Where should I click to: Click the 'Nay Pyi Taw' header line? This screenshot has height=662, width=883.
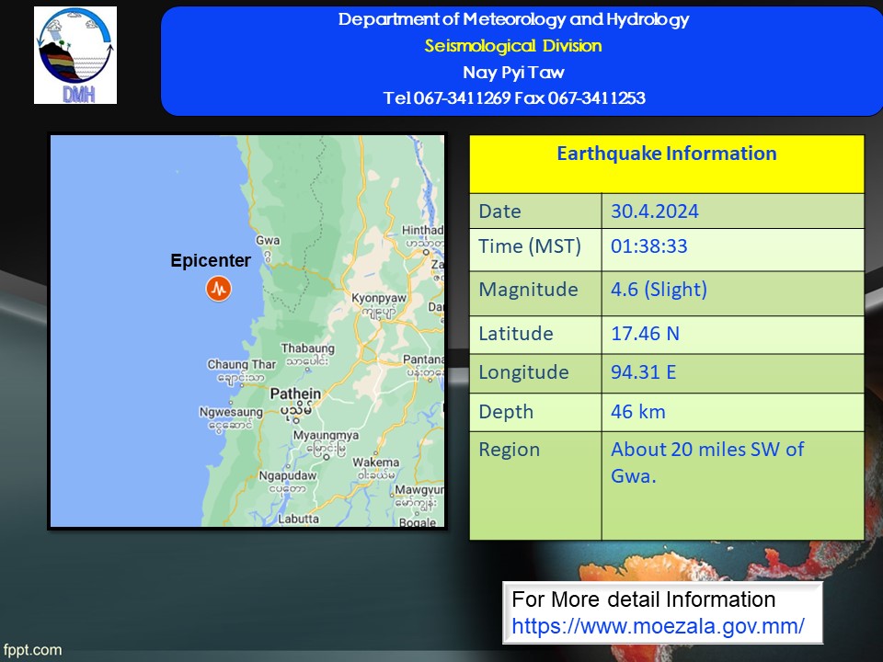(x=513, y=72)
